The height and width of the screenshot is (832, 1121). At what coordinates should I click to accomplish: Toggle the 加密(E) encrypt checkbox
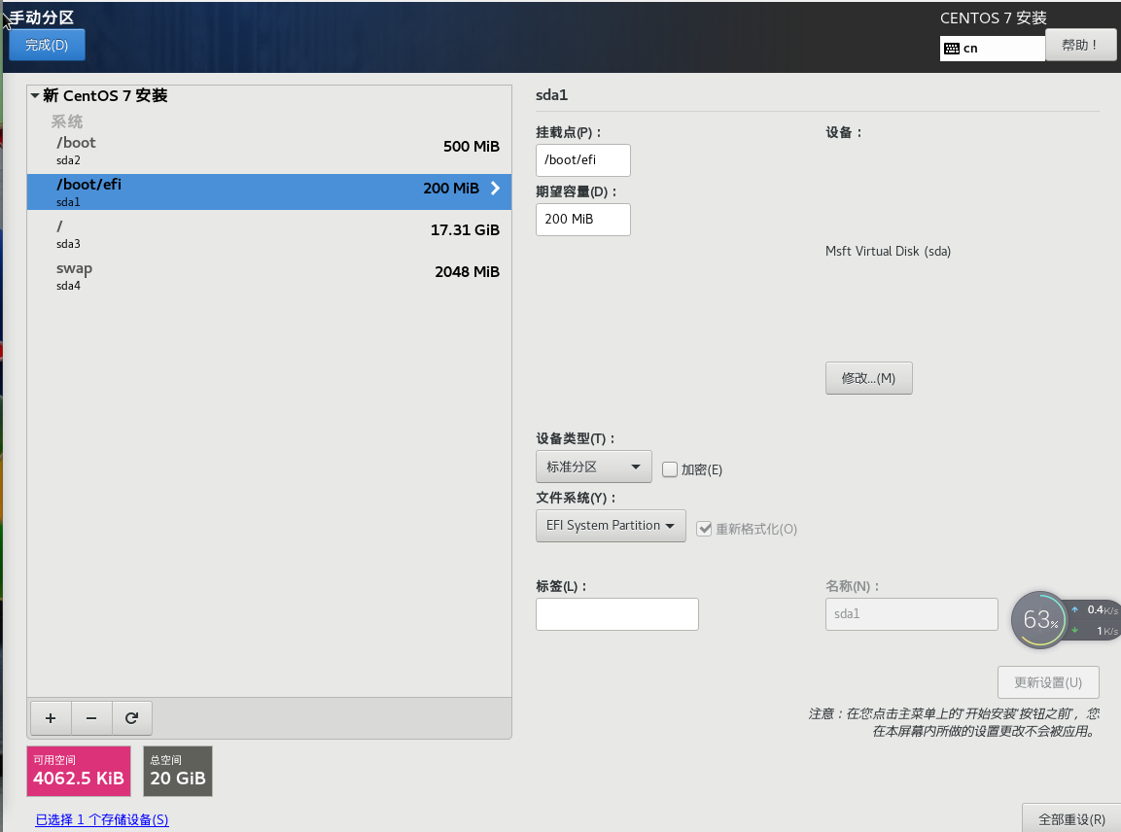[670, 469]
